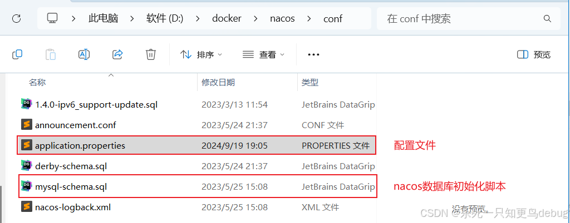The width and height of the screenshot is (570, 223).
Task: Open the three-dots more options menu
Action: (313, 55)
